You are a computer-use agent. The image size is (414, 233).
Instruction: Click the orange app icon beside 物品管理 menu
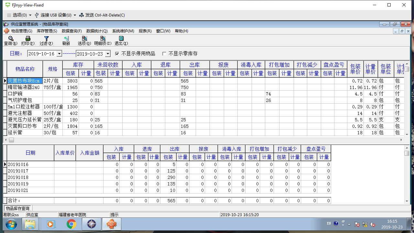point(6,31)
